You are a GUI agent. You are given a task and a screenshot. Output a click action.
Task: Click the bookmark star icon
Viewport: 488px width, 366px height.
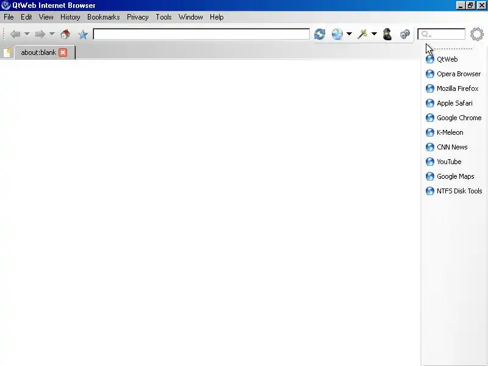click(x=83, y=34)
